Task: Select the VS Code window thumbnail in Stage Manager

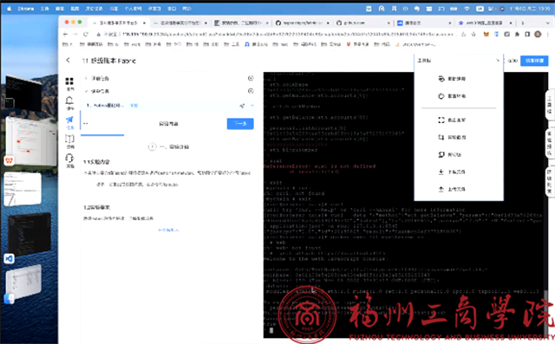Action: point(29,235)
